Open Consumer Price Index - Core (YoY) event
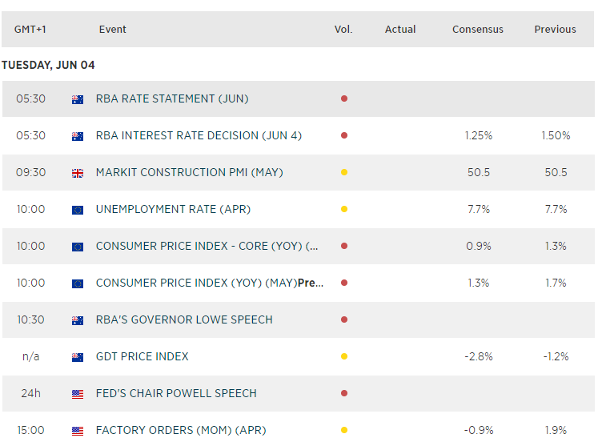The image size is (598, 442). 207,247
